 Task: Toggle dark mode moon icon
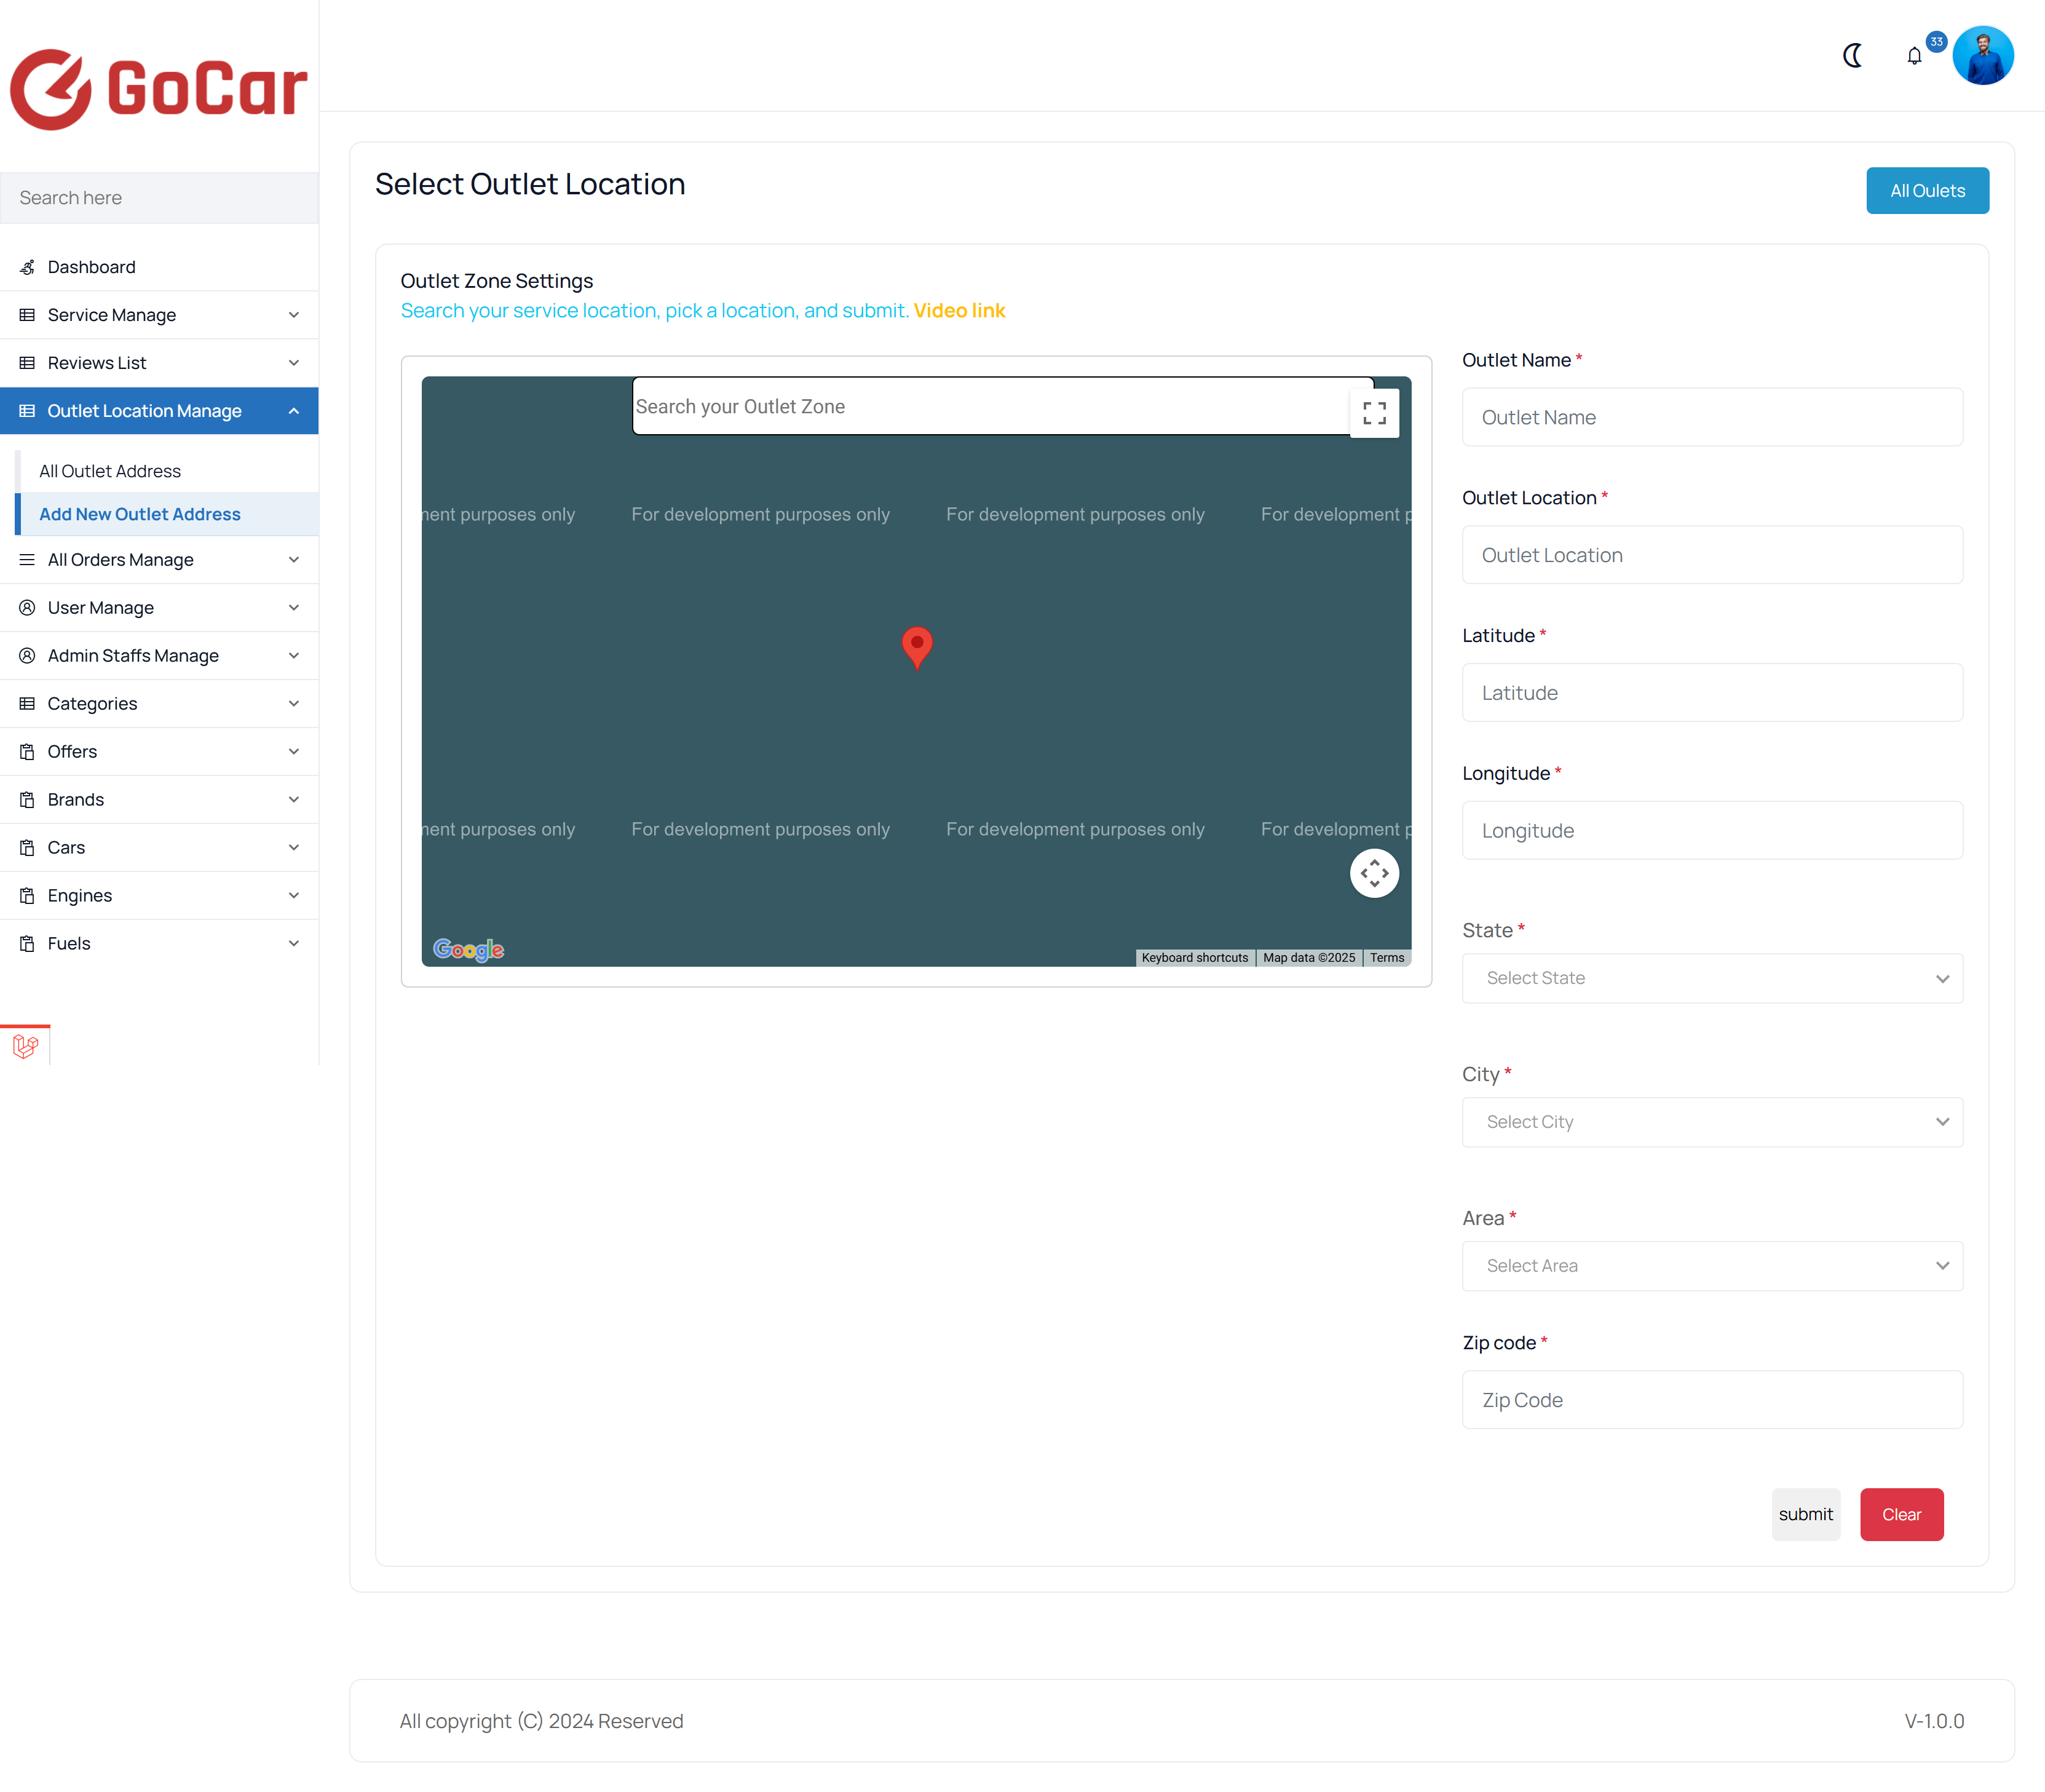click(x=1852, y=56)
